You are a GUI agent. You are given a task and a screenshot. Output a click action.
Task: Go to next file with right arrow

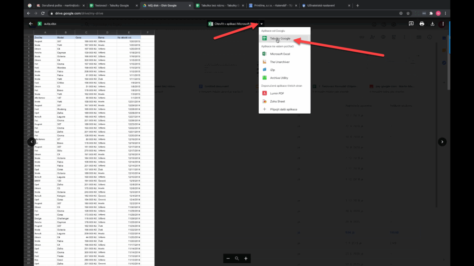[442, 142]
